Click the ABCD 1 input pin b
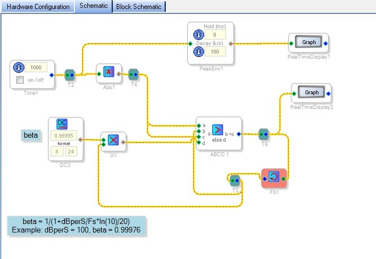 [x=199, y=131]
